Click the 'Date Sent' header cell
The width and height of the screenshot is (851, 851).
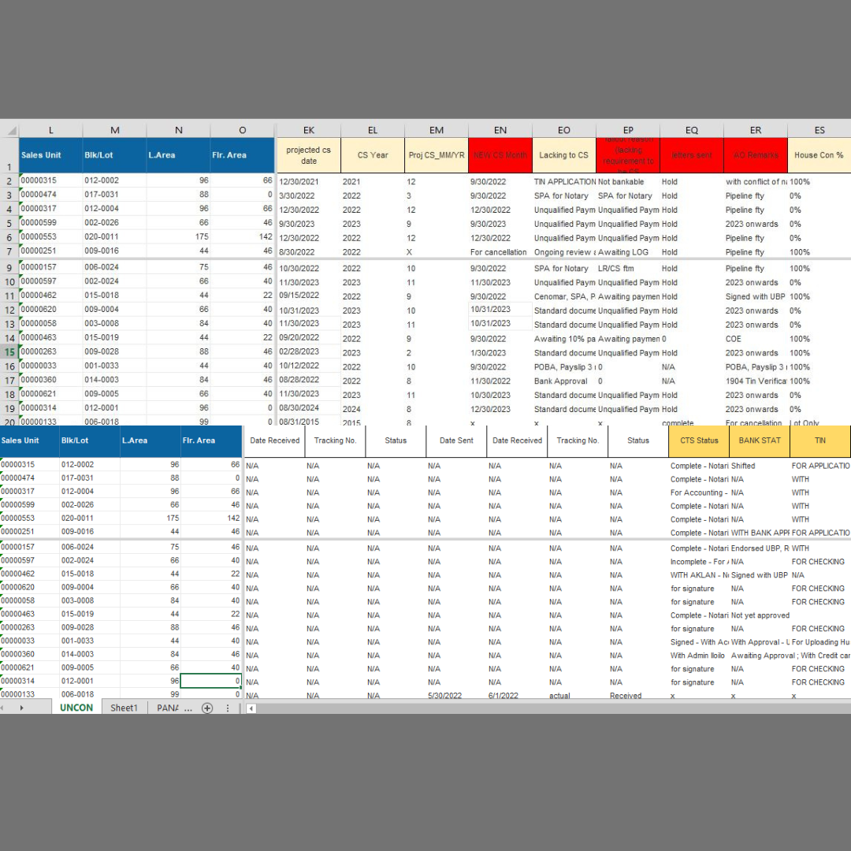point(456,440)
